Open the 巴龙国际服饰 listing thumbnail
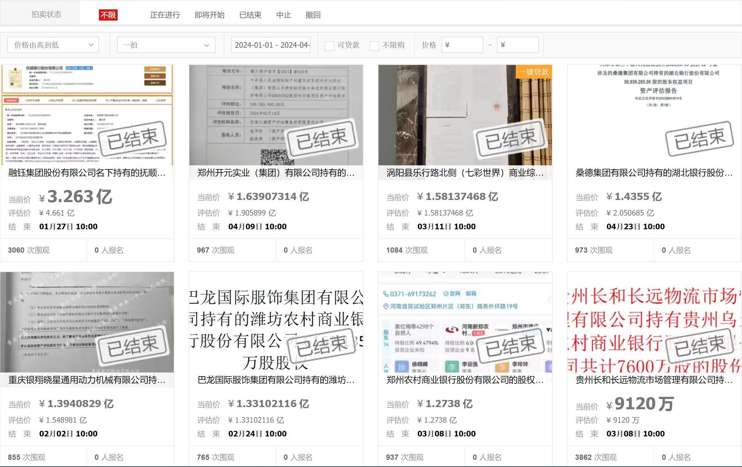Image resolution: width=742 pixels, height=467 pixels. click(x=276, y=322)
